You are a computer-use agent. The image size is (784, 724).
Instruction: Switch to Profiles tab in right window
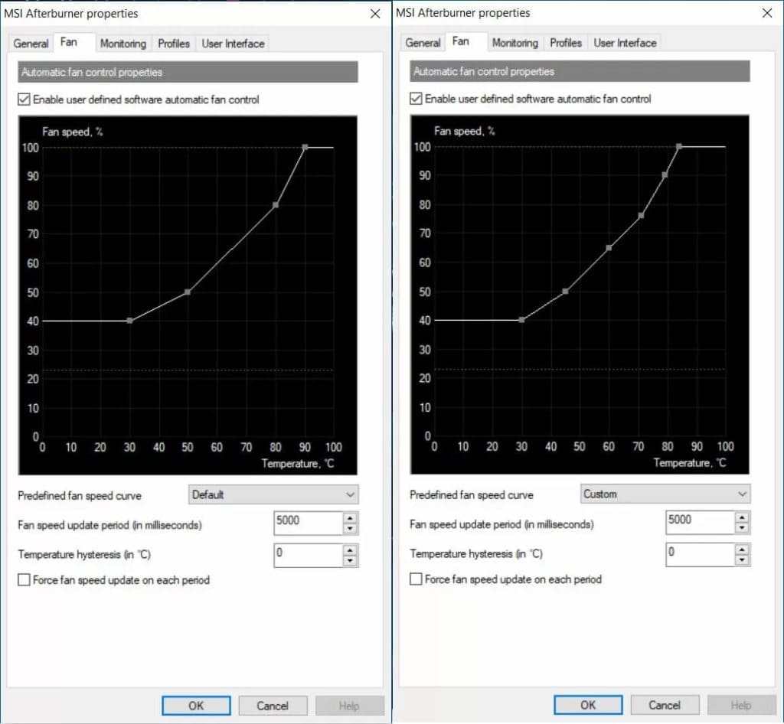[x=566, y=42]
